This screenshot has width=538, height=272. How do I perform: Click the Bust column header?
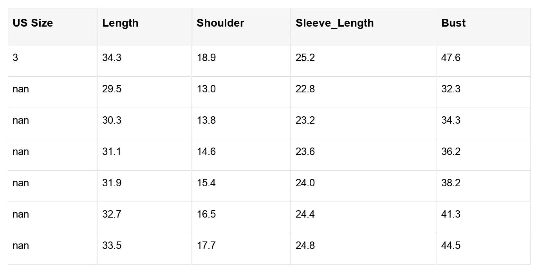453,23
